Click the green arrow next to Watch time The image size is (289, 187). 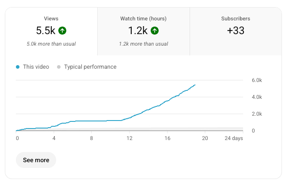click(x=154, y=31)
